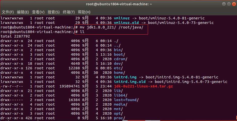Click the 'total 2287792' line
Viewport: 237px width, 121px height.
tap(15, 36)
